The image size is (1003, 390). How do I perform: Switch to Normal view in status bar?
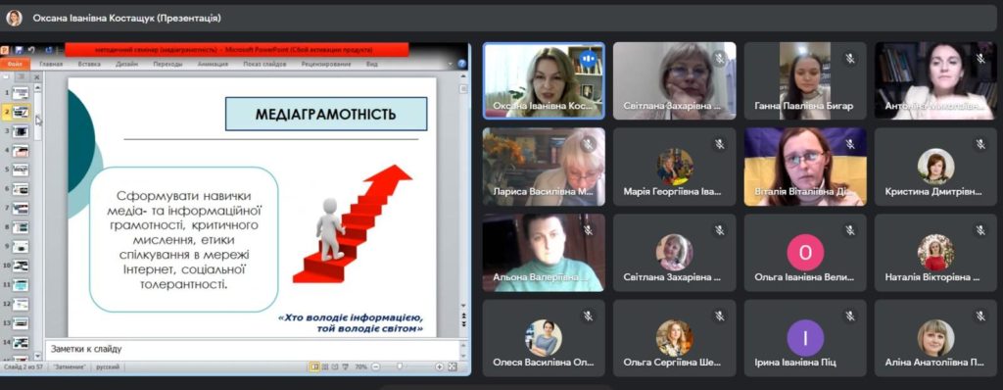[x=314, y=366]
